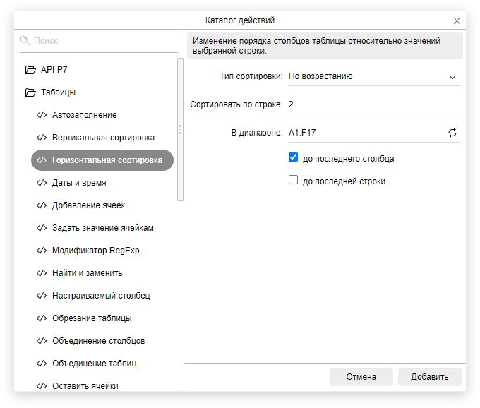
Task: Expand the API P7 group
Action: tap(55, 70)
